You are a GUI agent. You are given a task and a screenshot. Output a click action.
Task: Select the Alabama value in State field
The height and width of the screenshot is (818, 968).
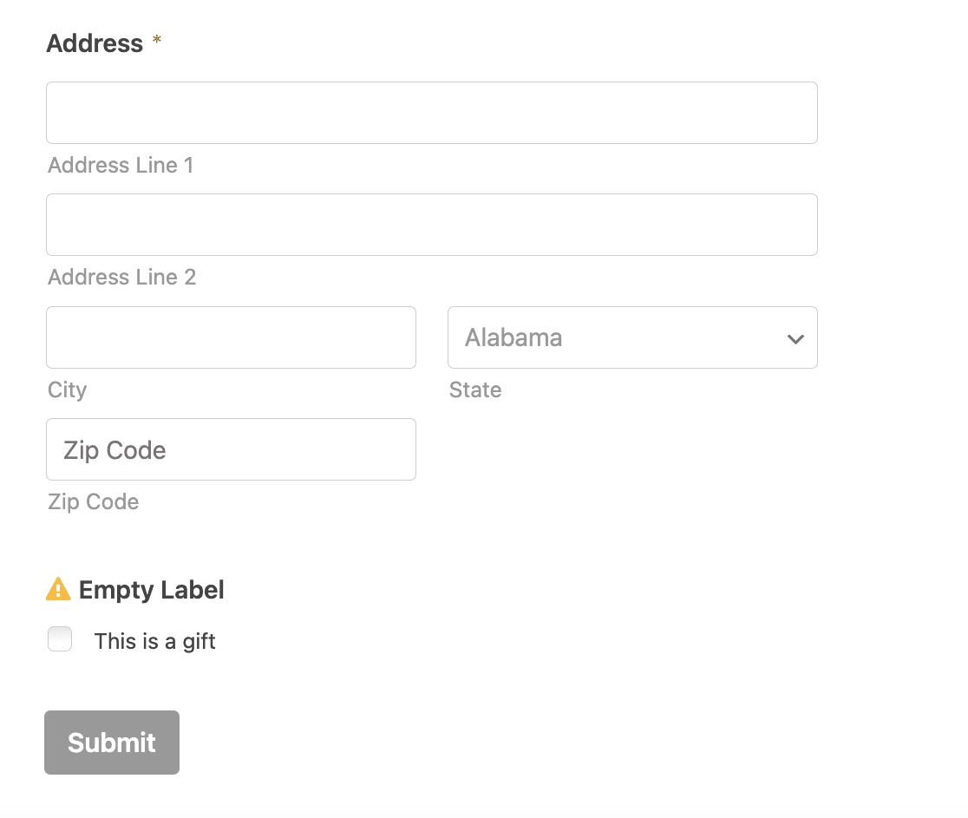click(513, 337)
